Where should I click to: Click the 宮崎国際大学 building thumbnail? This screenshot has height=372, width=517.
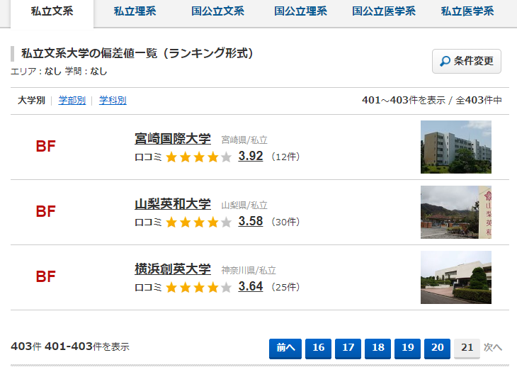point(456,147)
